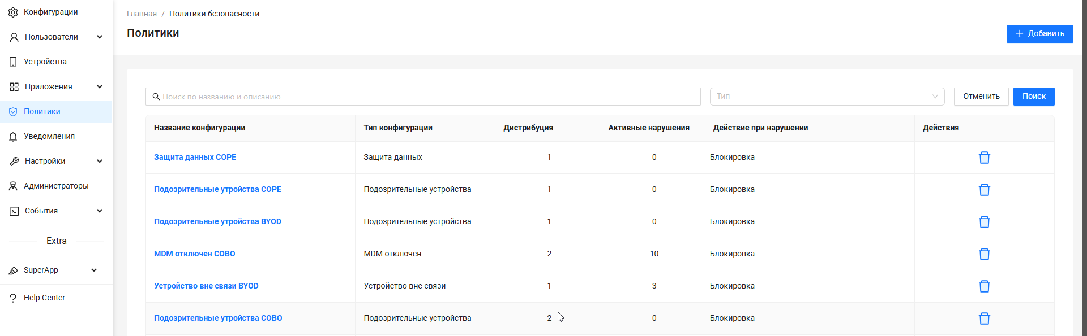Open the Тип filter dropdown

click(x=827, y=97)
